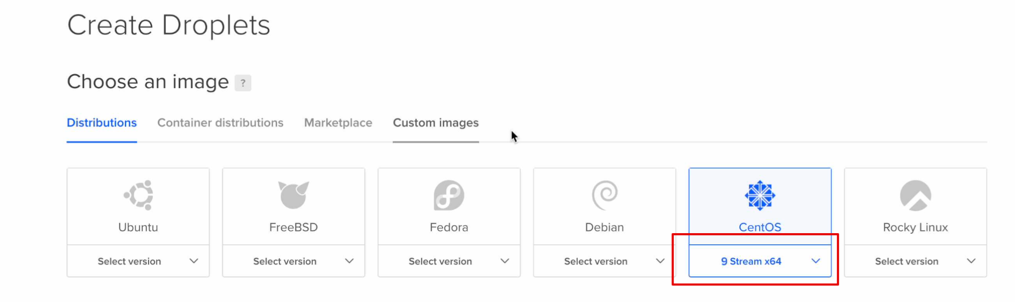The height and width of the screenshot is (302, 1015).
Task: Open Container distributions tab
Action: coord(220,123)
